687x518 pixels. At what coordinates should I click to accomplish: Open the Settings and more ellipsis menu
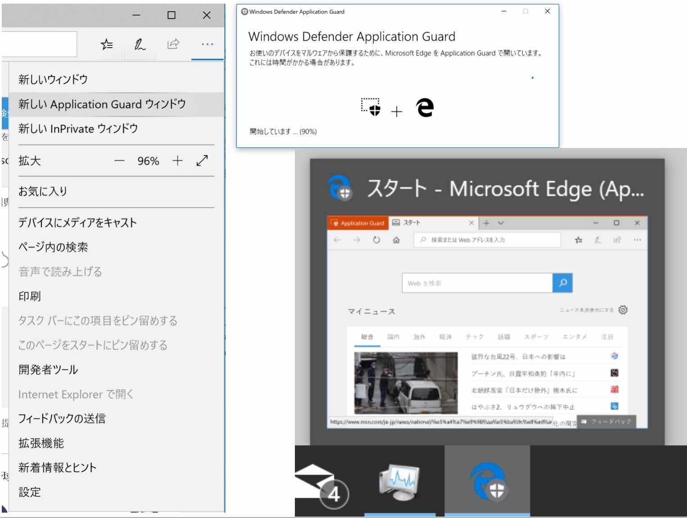207,44
